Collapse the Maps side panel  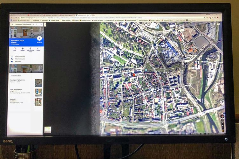(x=45, y=24)
